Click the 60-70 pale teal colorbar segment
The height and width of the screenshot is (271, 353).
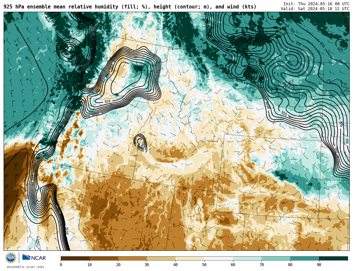247,259
